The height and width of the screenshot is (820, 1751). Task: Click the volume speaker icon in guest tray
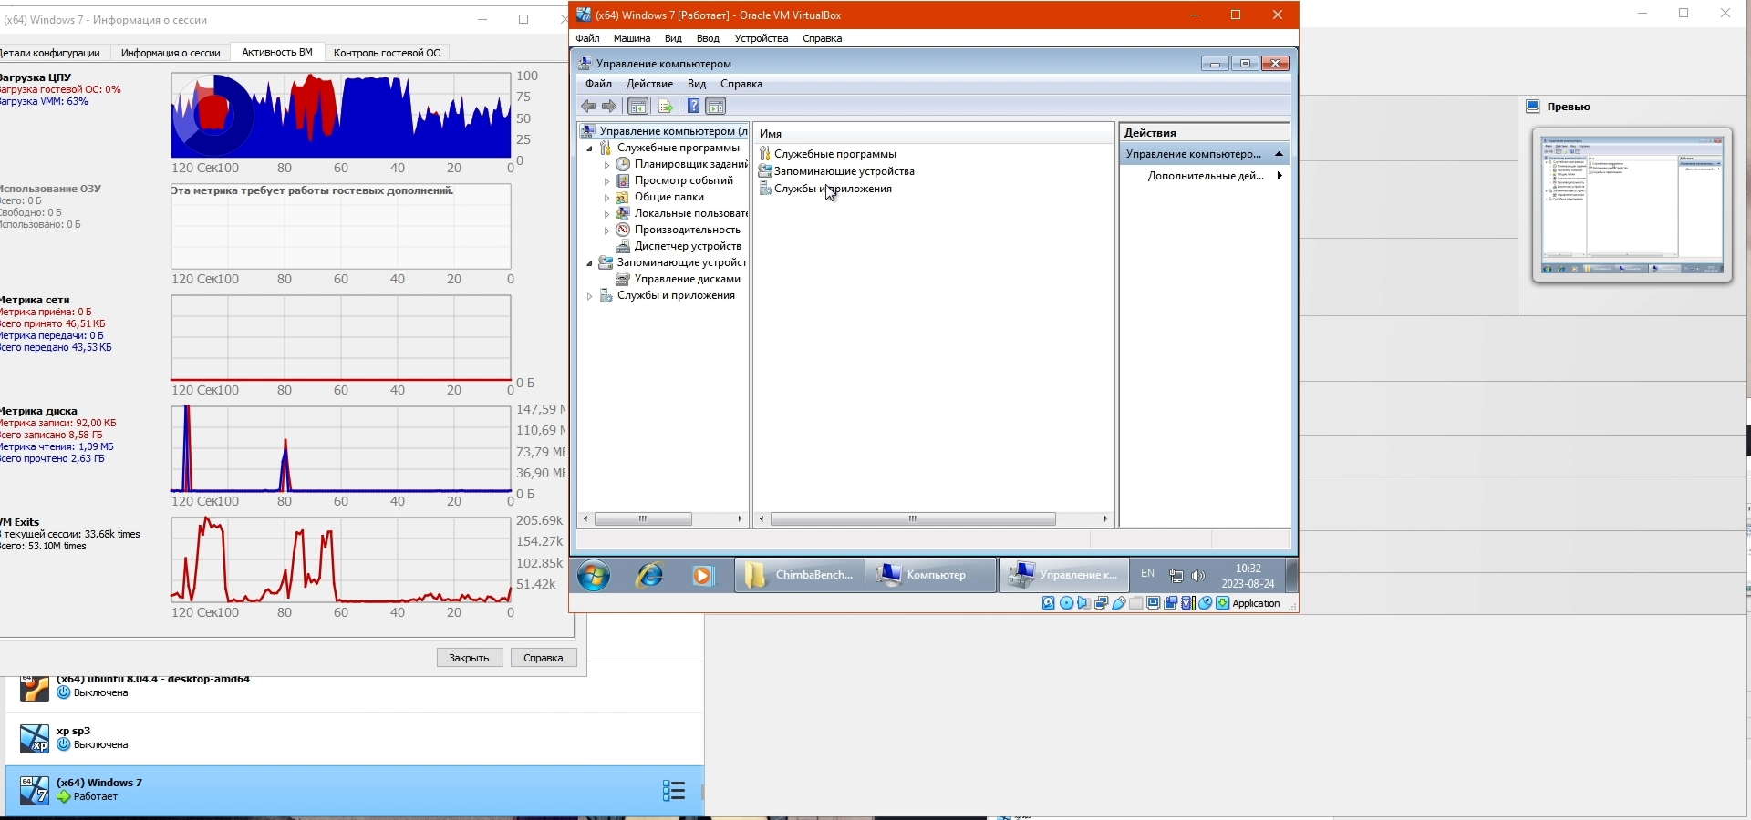point(1198,576)
